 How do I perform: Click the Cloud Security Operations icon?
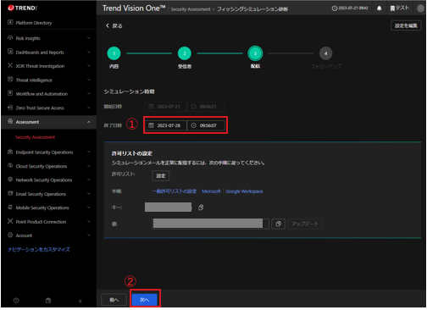[10, 165]
